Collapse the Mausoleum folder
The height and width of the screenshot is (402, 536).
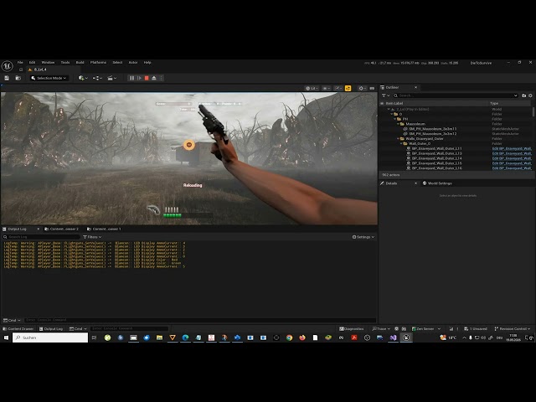[x=399, y=124]
